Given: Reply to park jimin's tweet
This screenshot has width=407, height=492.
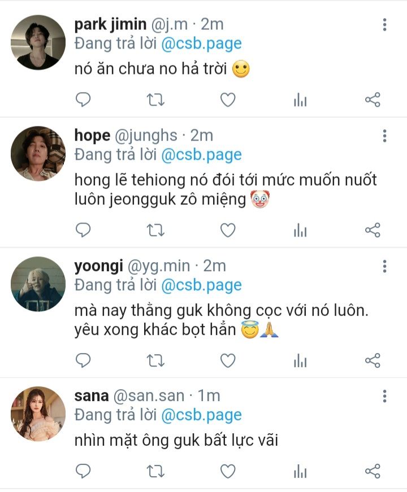Looking at the screenshot, I should (84, 100).
